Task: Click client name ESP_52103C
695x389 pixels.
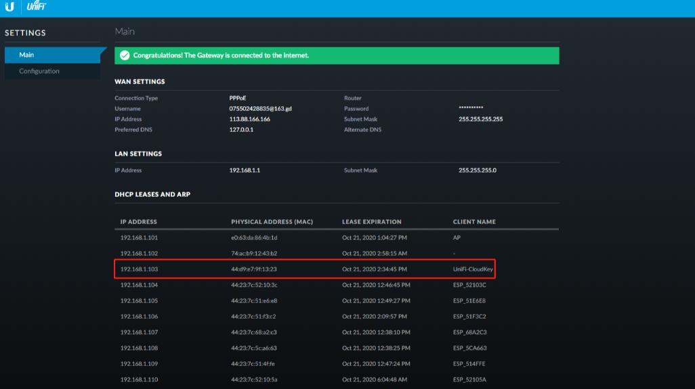Action: 469,285
